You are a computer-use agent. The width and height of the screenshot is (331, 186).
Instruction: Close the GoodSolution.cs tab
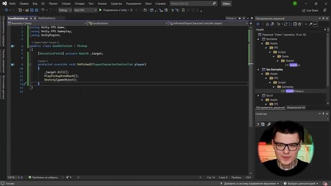click(x=35, y=19)
